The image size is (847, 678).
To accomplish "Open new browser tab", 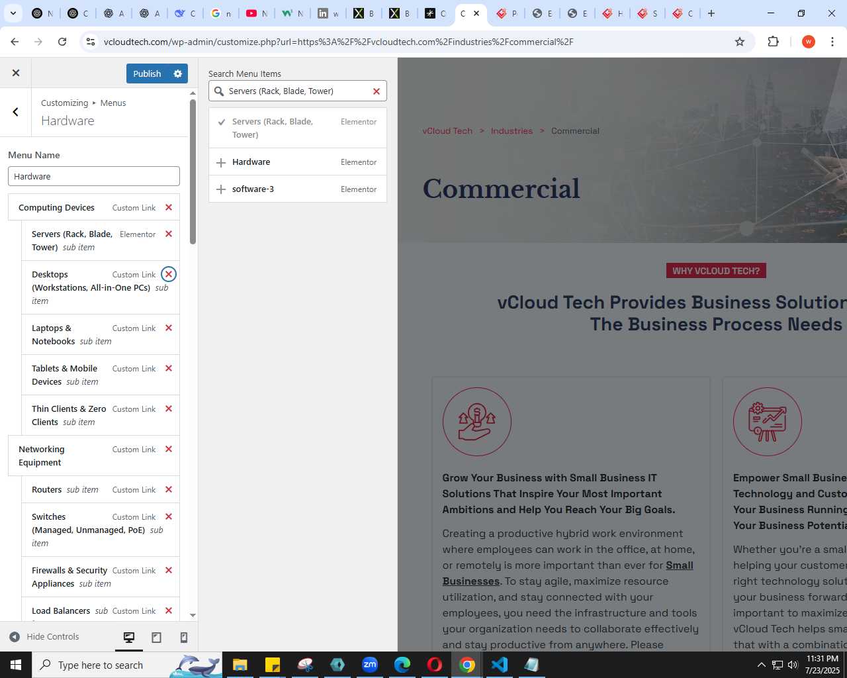I will (711, 13).
